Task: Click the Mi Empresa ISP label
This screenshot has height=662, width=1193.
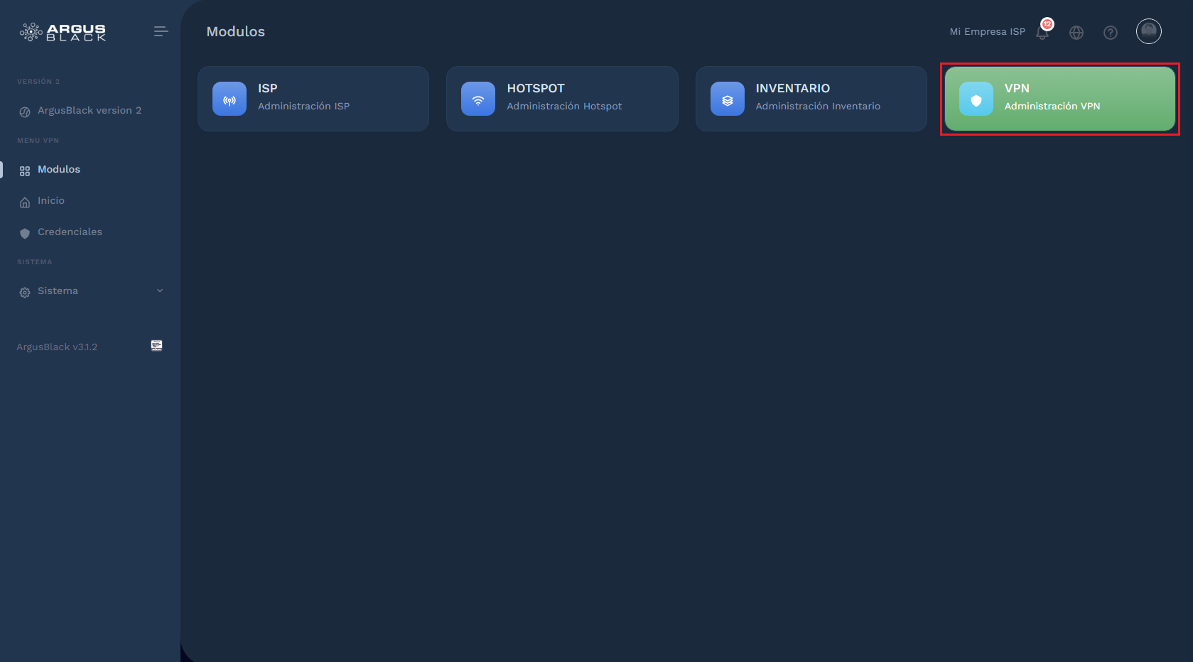Action: pos(988,31)
